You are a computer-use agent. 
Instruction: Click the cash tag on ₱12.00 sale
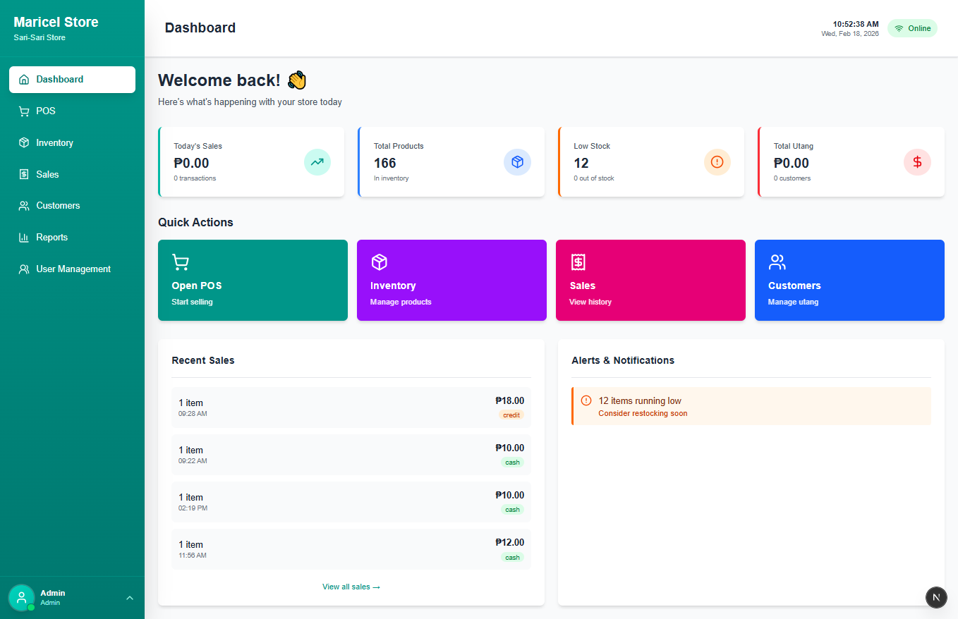512,558
